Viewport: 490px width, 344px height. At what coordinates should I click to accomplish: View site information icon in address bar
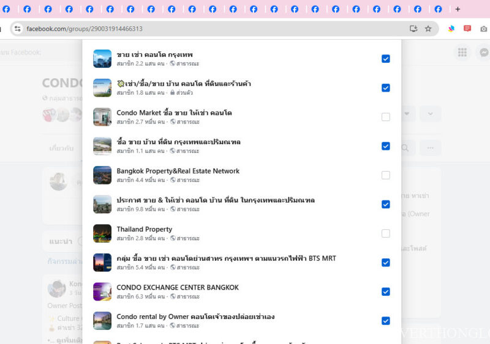17,29
